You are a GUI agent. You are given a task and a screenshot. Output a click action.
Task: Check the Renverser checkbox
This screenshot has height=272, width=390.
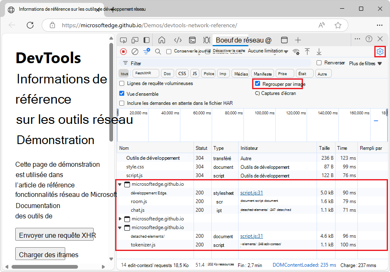[x=319, y=63]
